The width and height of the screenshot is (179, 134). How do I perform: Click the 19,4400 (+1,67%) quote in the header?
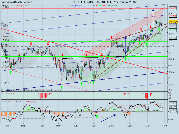[x=107, y=2]
